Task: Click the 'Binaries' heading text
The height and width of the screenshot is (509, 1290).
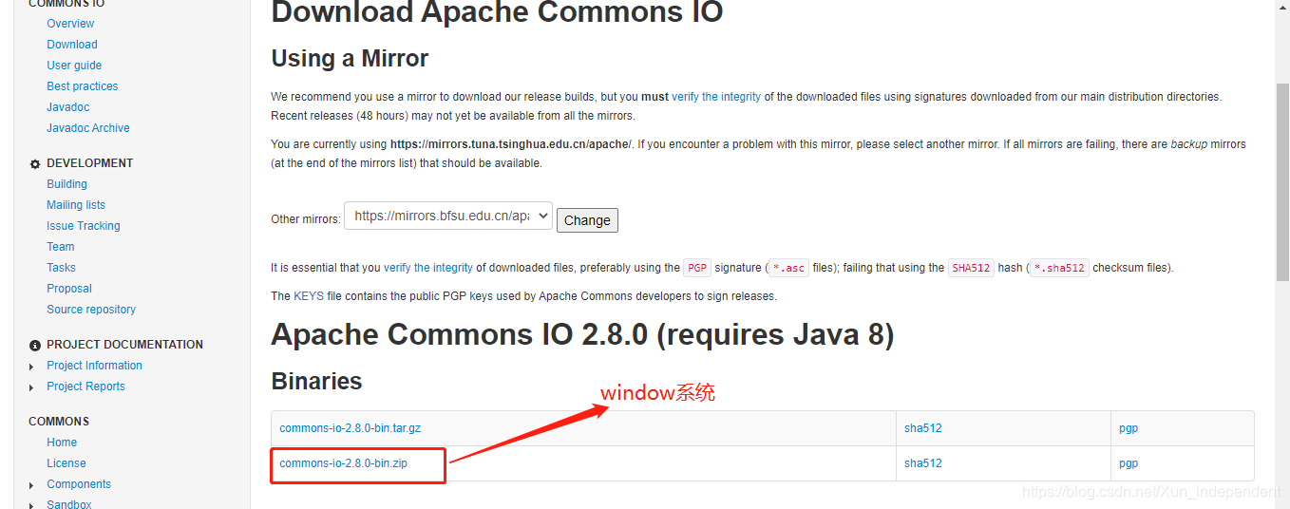Action: 316,381
